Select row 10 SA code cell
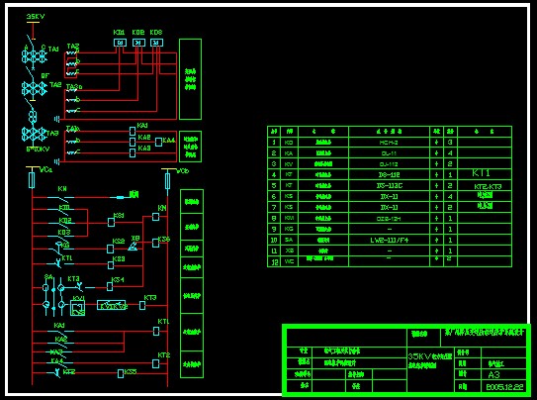Image resolution: width=537 pixels, height=400 pixels. pos(289,240)
